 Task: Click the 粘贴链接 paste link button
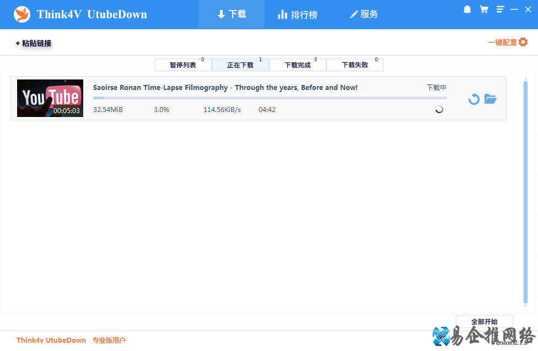(x=33, y=42)
